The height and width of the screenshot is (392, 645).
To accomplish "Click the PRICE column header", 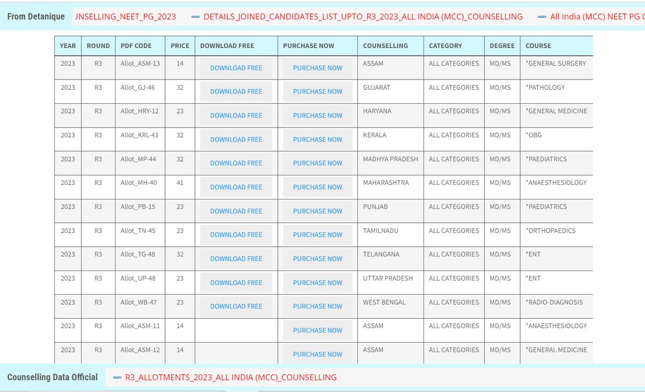I will (180, 46).
